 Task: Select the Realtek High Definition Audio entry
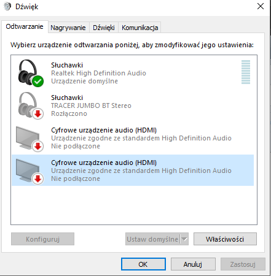pyautogui.click(x=133, y=73)
